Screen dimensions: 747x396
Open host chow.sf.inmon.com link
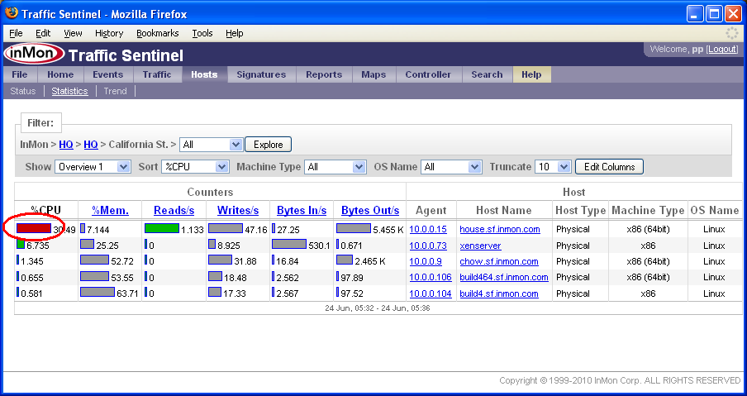pos(499,261)
